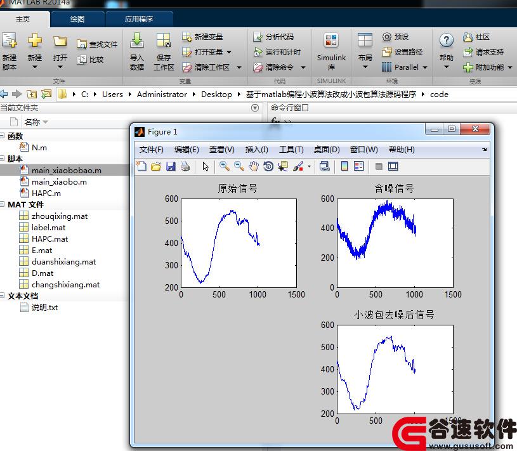The width and height of the screenshot is (517, 451).
Task: Click Insert Colorbar icon in Figure toolbar
Action: [344, 166]
